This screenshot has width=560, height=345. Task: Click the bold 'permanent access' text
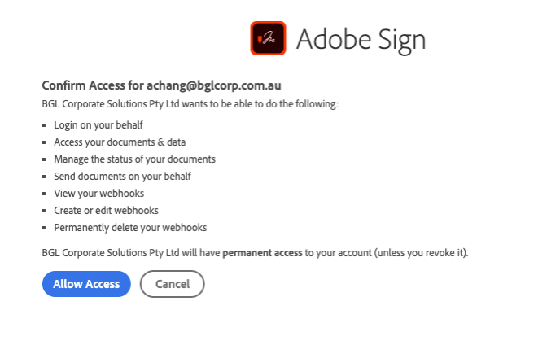(x=261, y=253)
